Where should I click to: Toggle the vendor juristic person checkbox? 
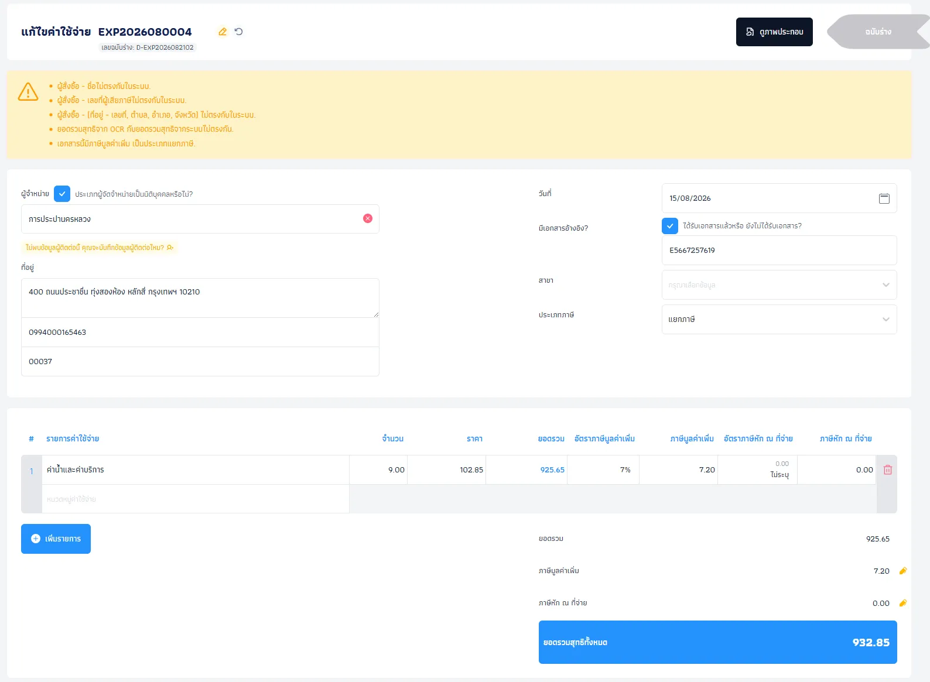click(x=62, y=194)
